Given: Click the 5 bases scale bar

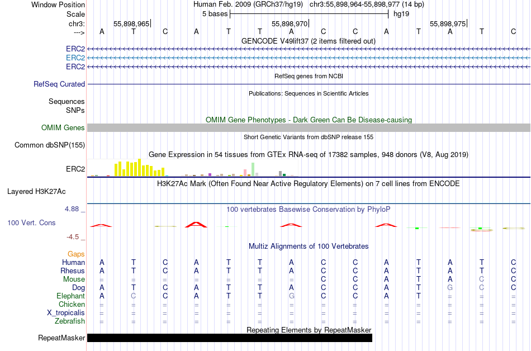Looking at the screenshot, I should [309, 14].
